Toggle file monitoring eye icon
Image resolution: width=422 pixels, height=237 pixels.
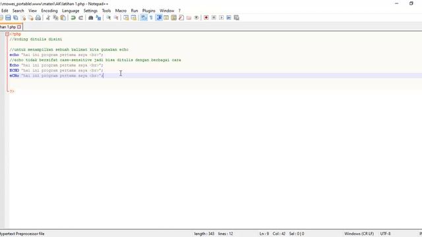196,18
